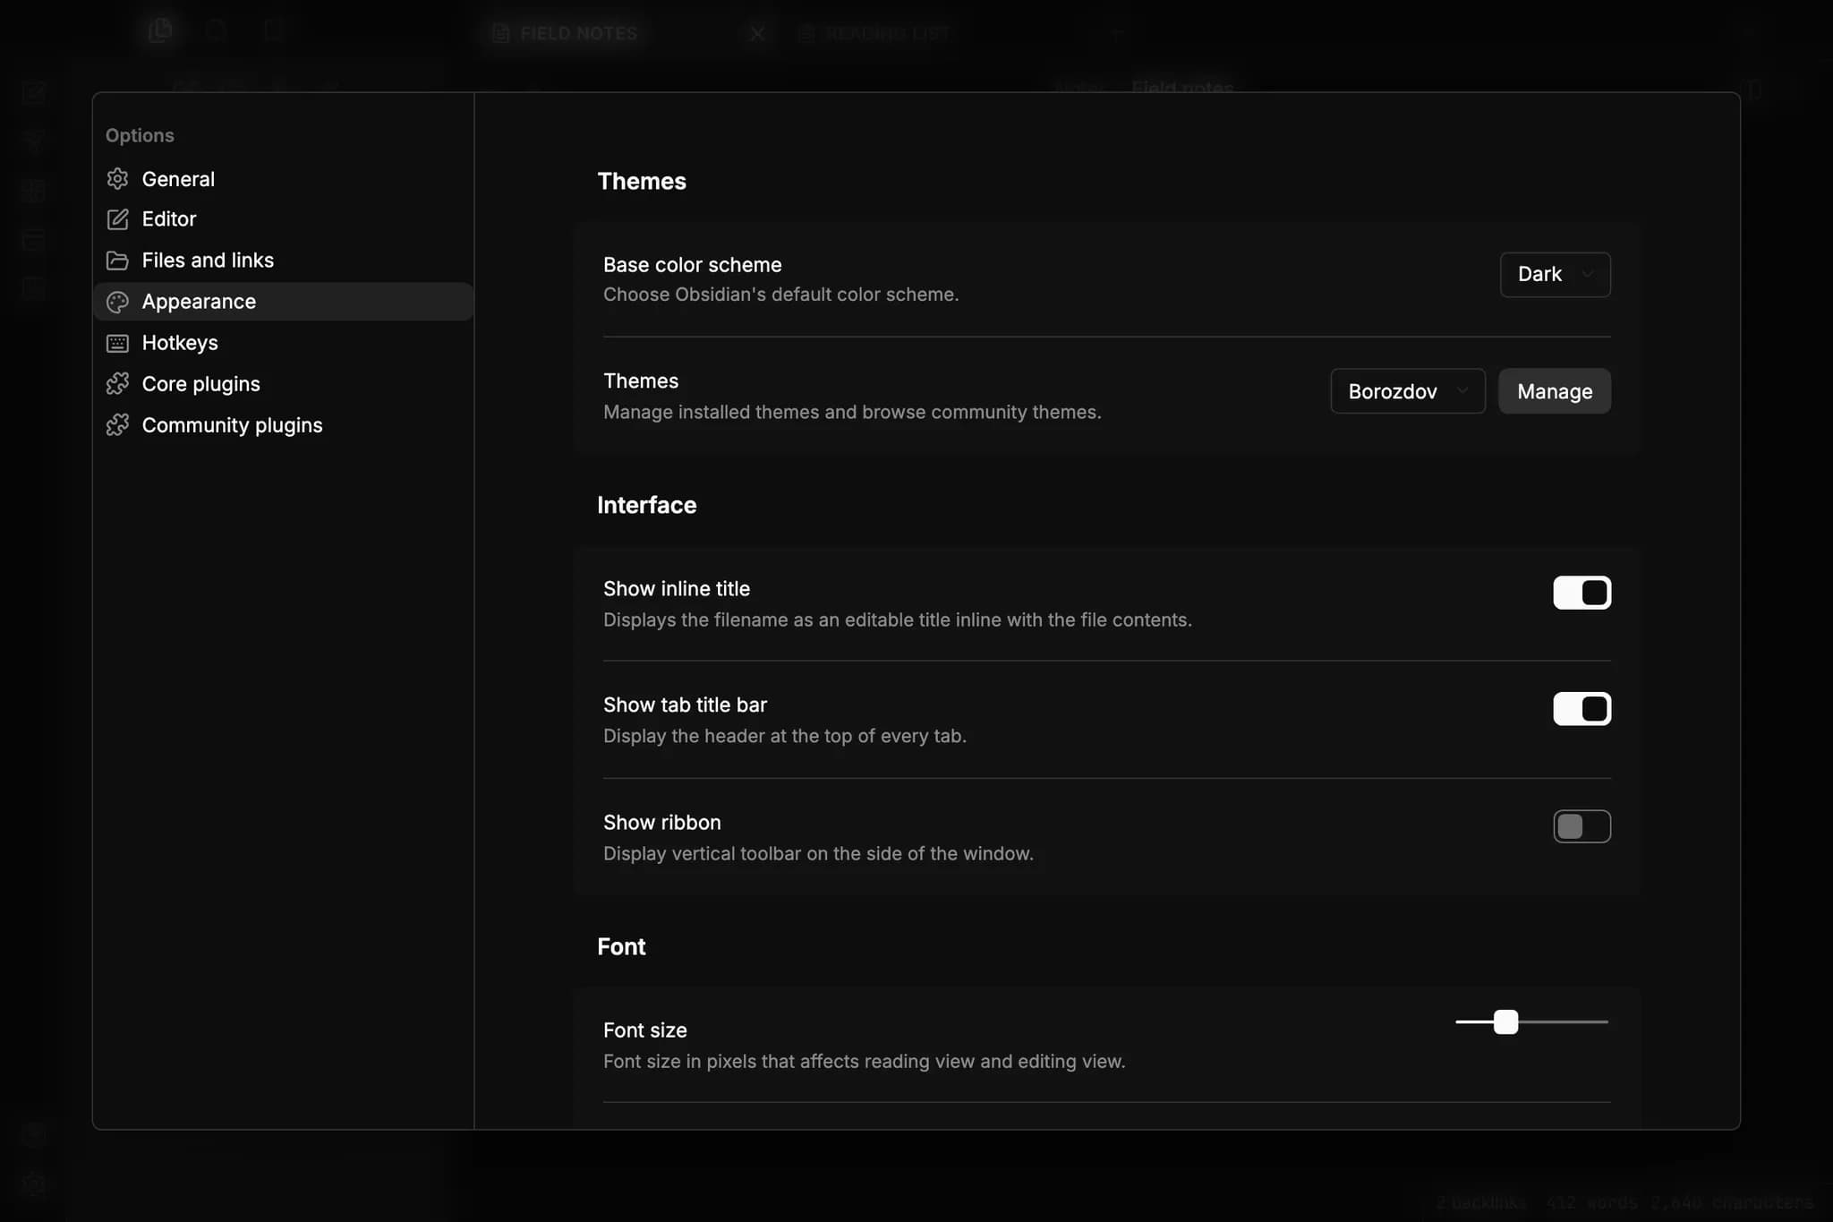1833x1222 pixels.
Task: Click the bookmarks icon in background window
Action: [x=273, y=31]
